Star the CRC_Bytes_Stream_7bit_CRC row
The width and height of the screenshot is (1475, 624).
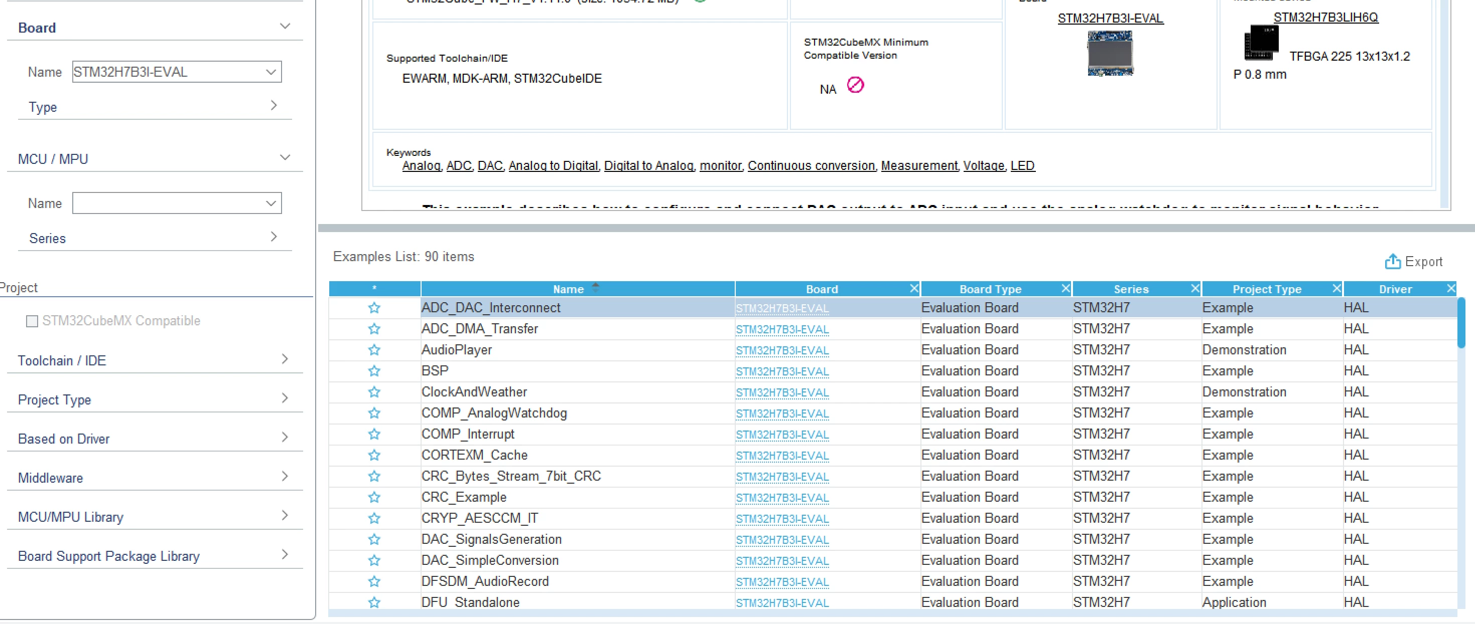coord(374,476)
